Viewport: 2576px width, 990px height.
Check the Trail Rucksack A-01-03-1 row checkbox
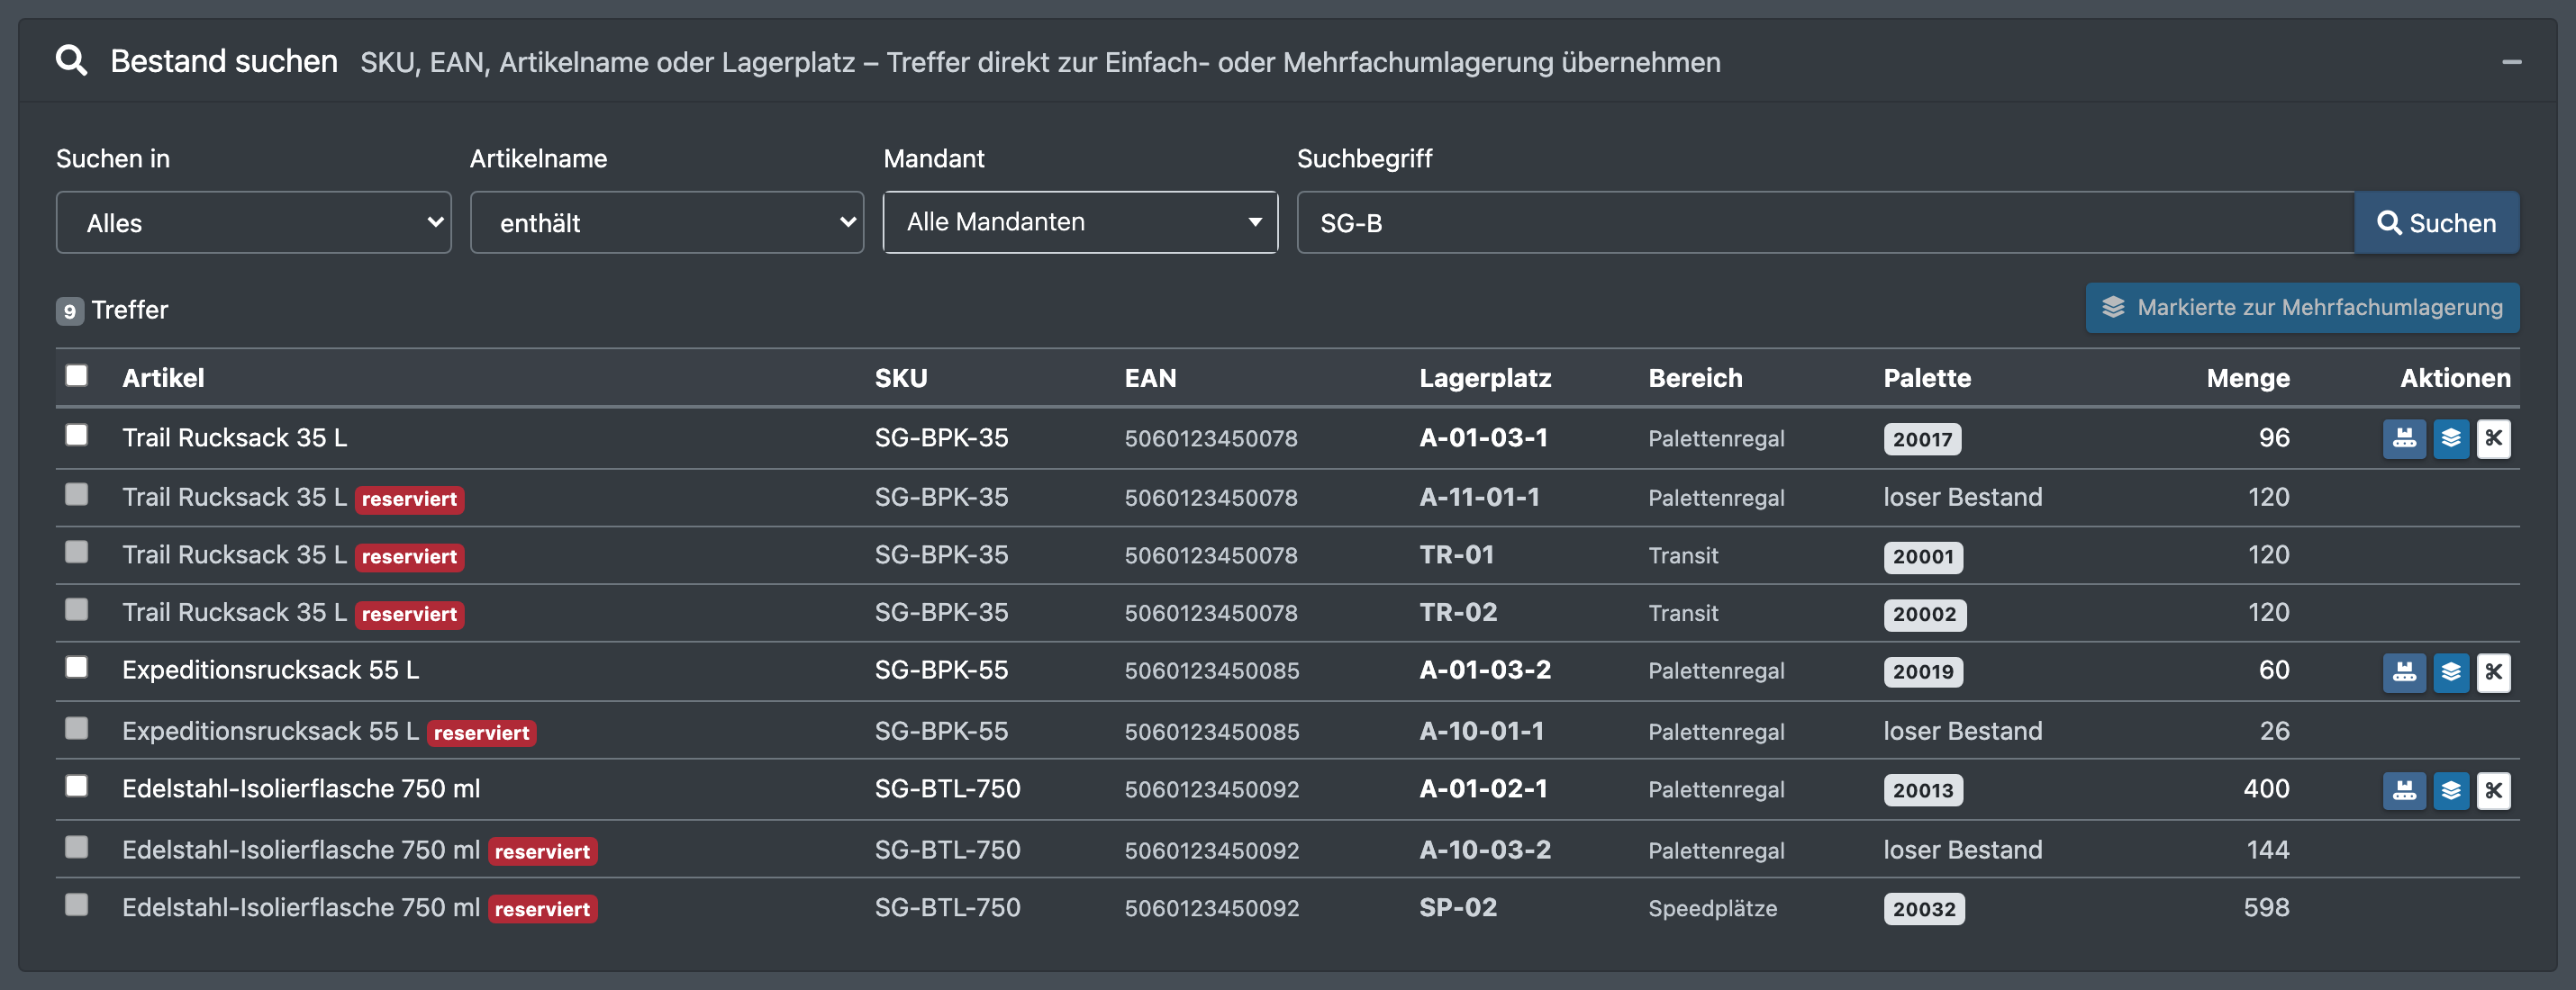[76, 436]
